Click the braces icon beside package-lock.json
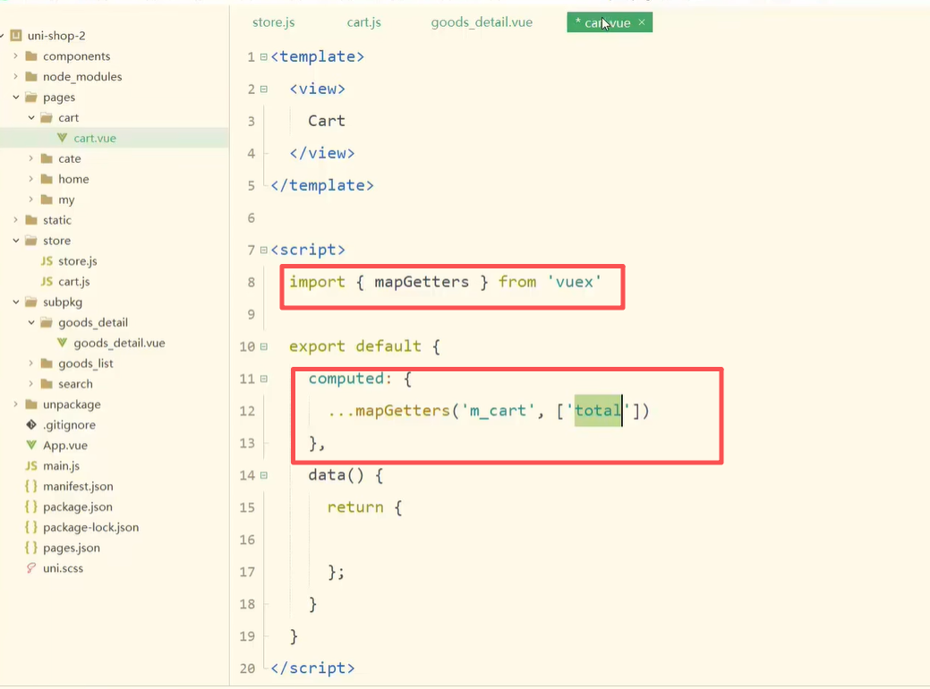 31,526
